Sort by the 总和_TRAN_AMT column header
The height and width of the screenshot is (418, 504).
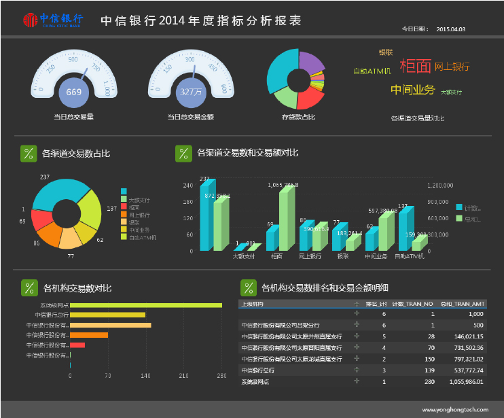(x=462, y=304)
